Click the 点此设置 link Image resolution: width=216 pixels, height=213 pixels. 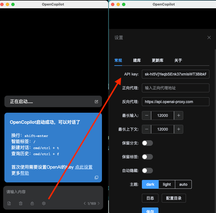click(84, 167)
